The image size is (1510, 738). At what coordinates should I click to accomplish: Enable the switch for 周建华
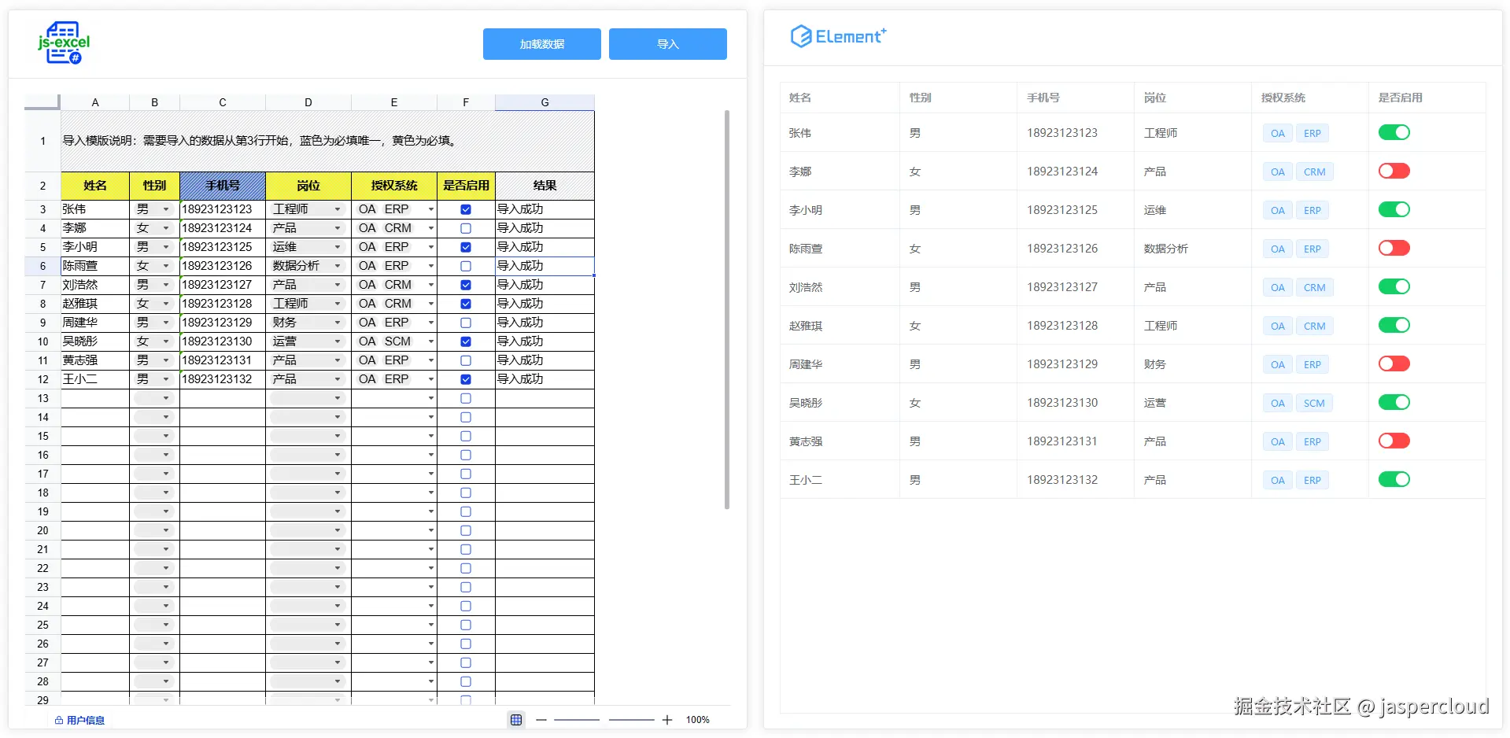coord(1394,363)
